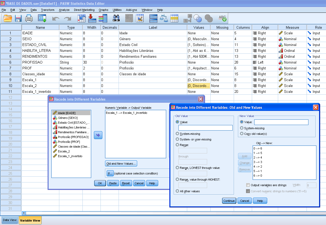326x225 pixels.
Task: Open a data file using the folder icon
Action: pos(7,18)
